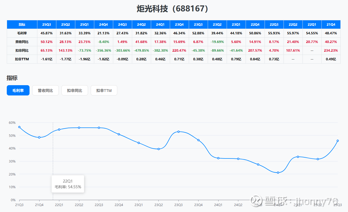348x212 pixels.
Task: Click the 22Q1 column header in table
Action: pos(312,25)
